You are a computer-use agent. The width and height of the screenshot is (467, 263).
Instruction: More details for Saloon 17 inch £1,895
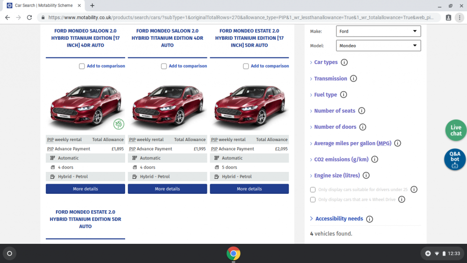click(85, 189)
